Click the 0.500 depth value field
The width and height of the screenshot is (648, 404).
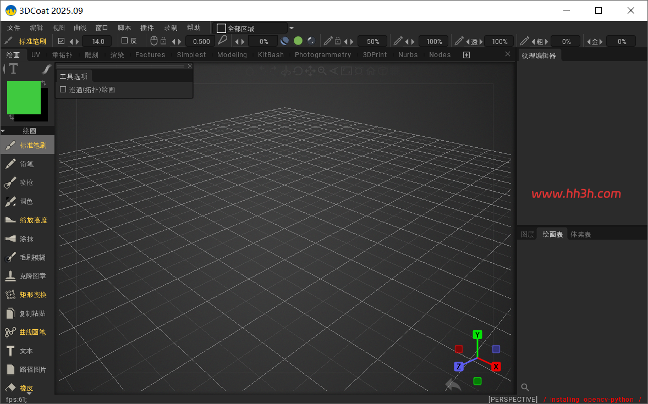[201, 41]
